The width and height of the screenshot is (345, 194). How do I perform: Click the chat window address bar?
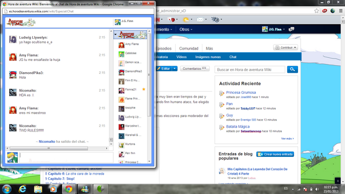[x=78, y=11]
